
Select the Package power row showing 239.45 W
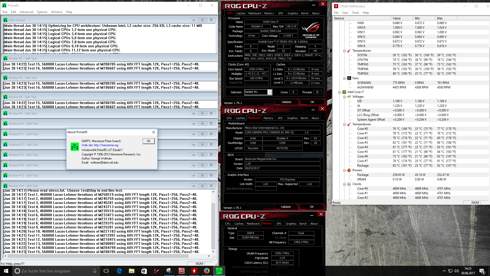coord(411,175)
